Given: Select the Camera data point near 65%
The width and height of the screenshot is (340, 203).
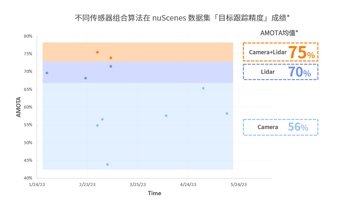Looking at the screenshot, I should click(x=203, y=88).
